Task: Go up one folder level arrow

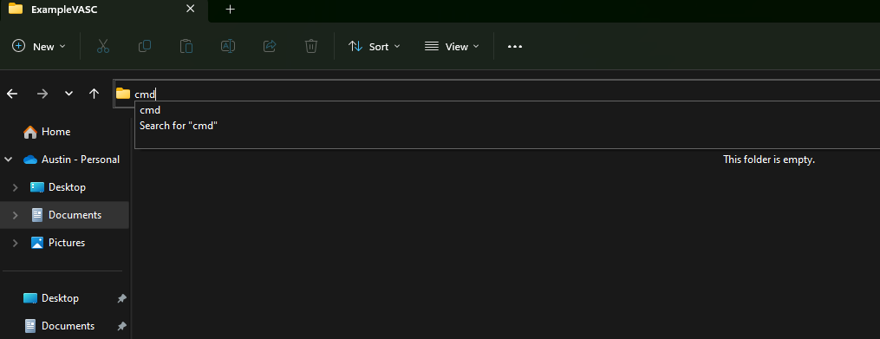Action: coord(94,94)
